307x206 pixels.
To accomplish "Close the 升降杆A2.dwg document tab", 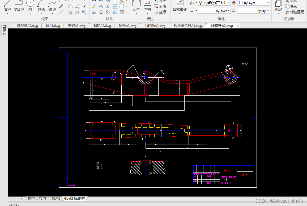I will 237,26.
